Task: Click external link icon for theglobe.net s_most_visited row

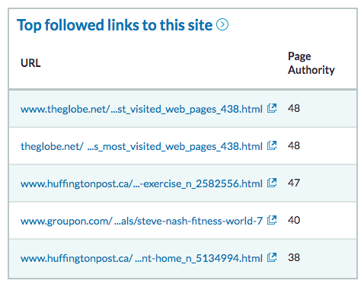Action: coord(272,145)
